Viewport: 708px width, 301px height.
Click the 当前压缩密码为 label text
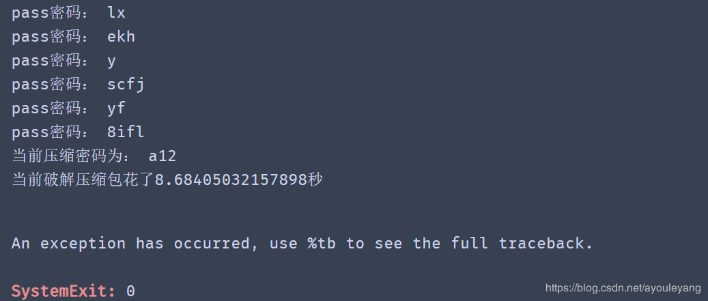pyautogui.click(x=66, y=156)
